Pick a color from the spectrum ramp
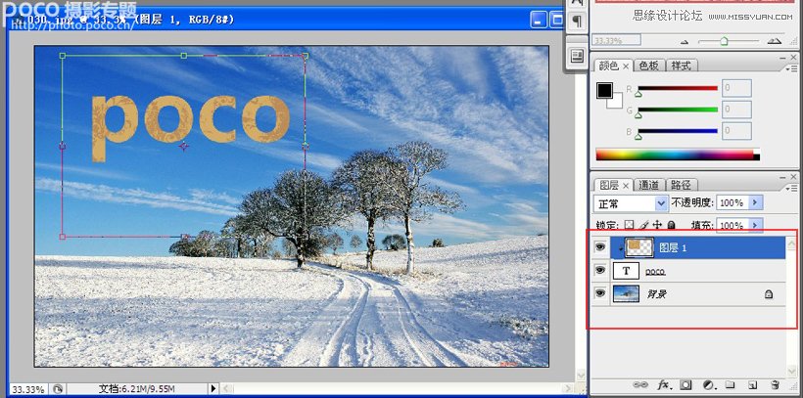803x398 pixels. tap(678, 155)
